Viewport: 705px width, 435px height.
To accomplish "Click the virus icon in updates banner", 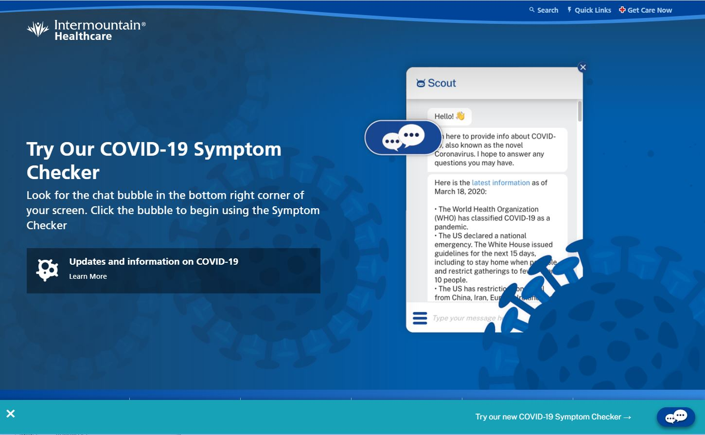I will (48, 270).
